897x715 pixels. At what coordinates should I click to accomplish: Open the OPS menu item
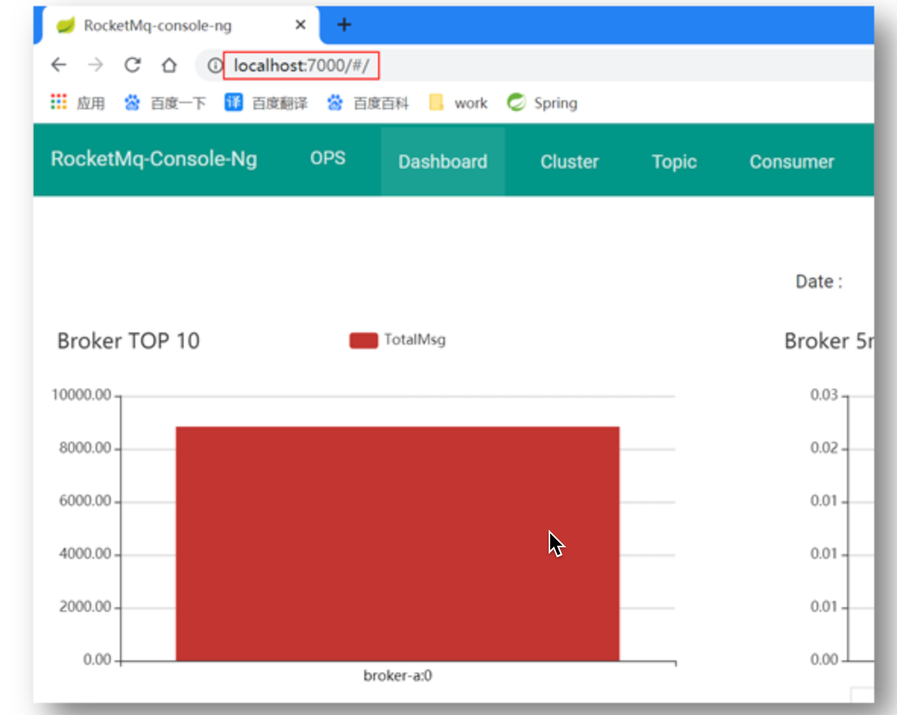coord(328,159)
